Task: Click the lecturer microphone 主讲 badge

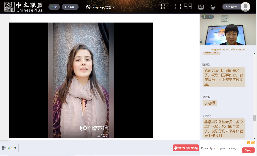Action: click(x=208, y=17)
